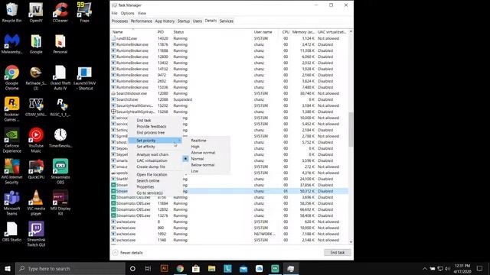The image size is (490, 275).
Task: Sort by the CPU column header
Action: click(285, 32)
